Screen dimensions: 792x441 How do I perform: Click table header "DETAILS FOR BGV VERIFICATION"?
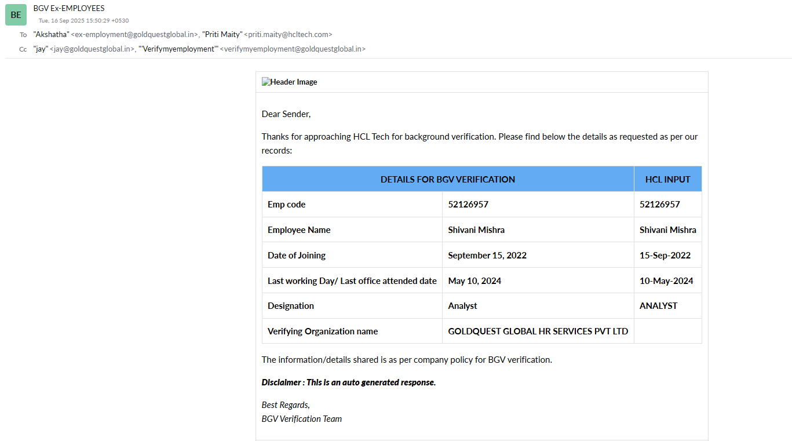click(x=448, y=180)
